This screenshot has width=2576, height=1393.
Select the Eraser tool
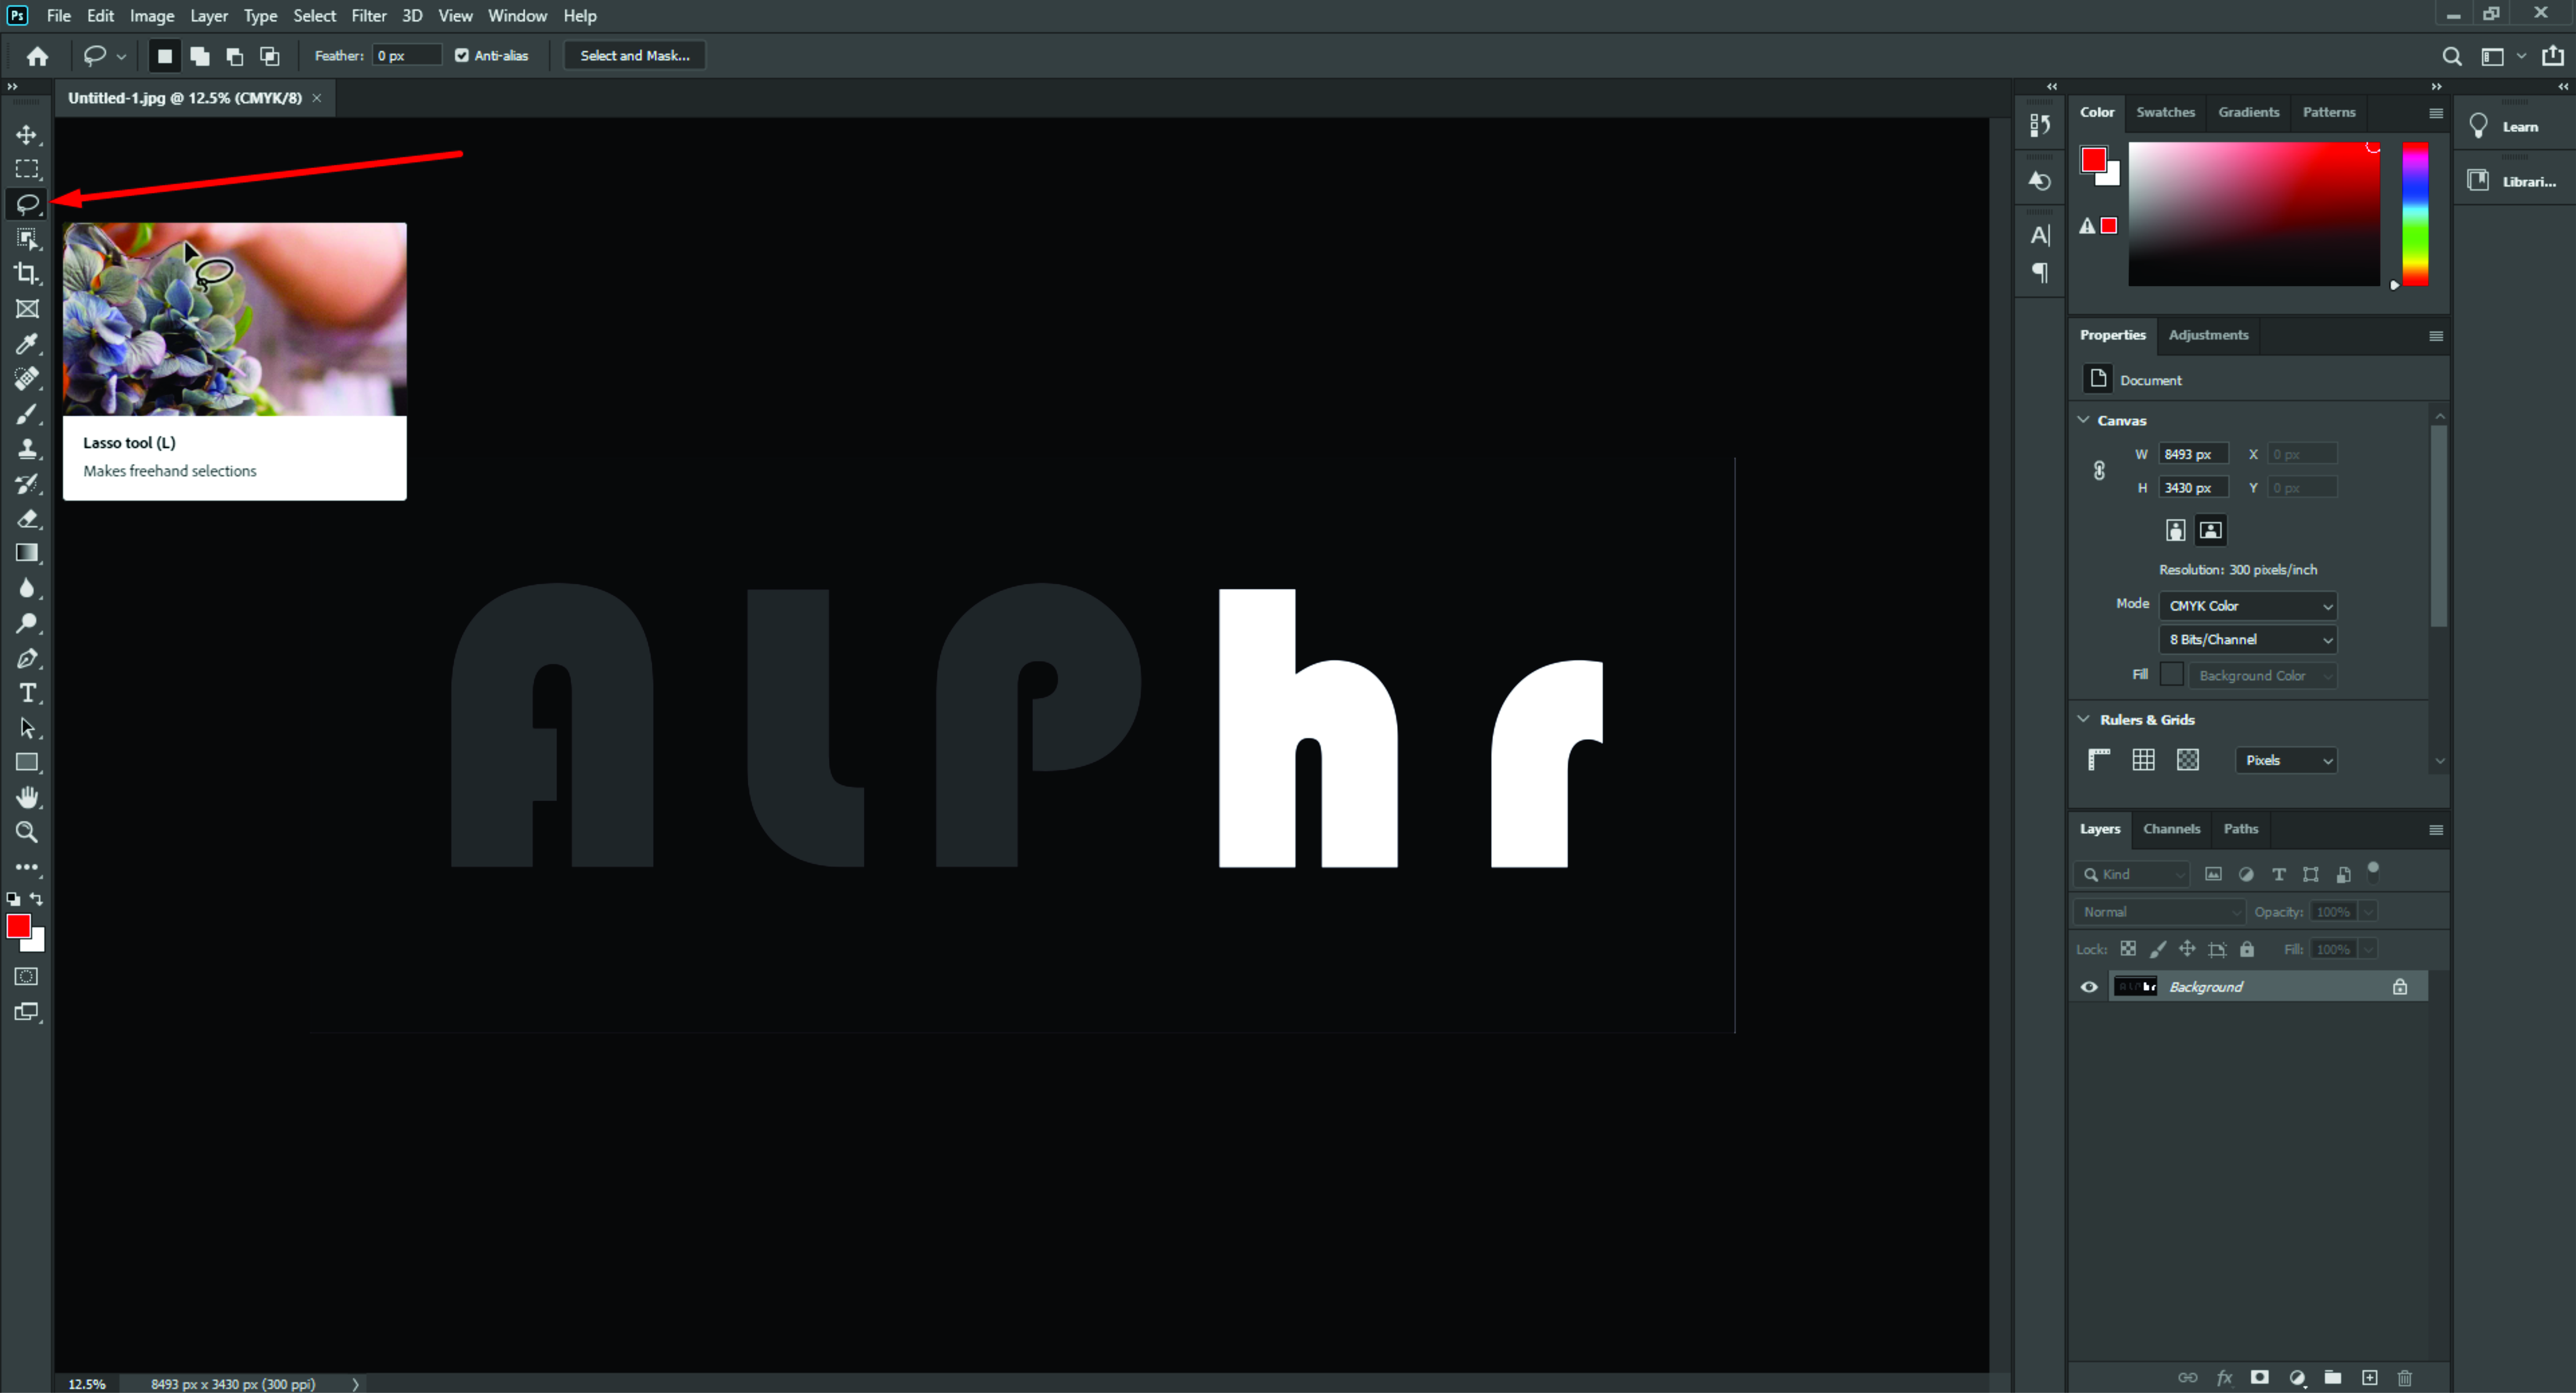[x=27, y=518]
